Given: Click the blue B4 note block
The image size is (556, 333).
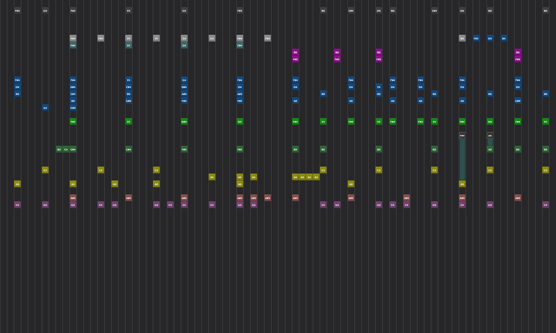Looking at the screenshot, I should [x=504, y=38].
